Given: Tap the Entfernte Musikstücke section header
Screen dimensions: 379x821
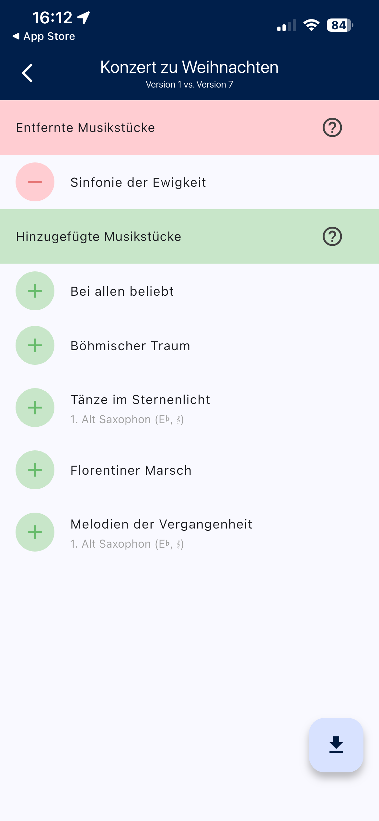Looking at the screenshot, I should pyautogui.click(x=86, y=128).
